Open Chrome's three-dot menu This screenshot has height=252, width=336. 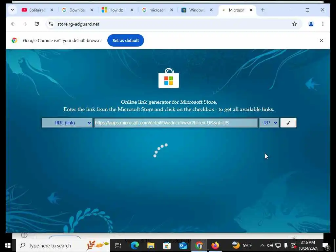(323, 24)
